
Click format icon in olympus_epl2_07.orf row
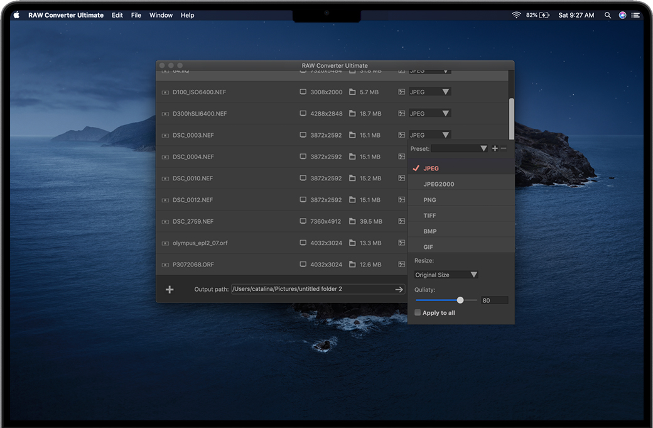[402, 243]
